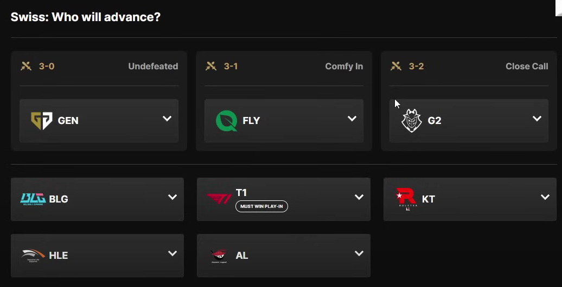This screenshot has height=287, width=562.
Task: Click the BLG team logo
Action: [33, 199]
